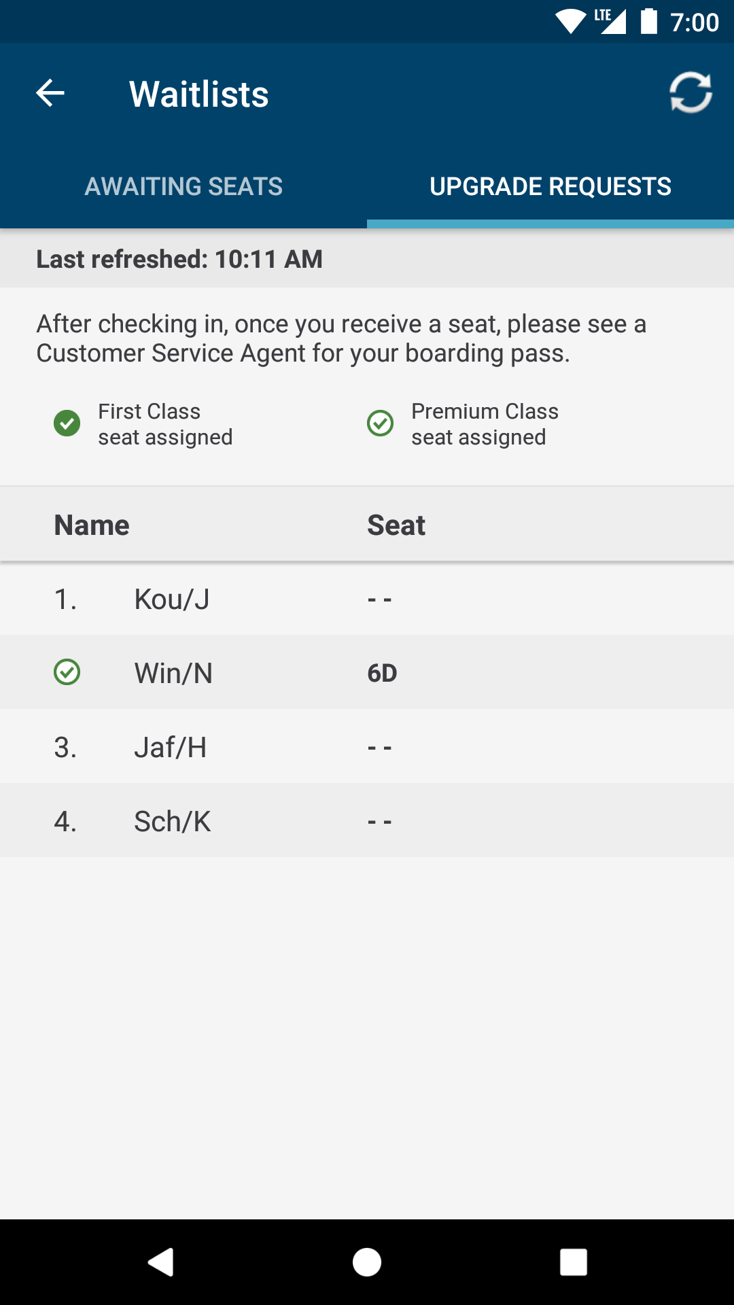
Task: Tap seat 6D assignment
Action: tap(382, 674)
